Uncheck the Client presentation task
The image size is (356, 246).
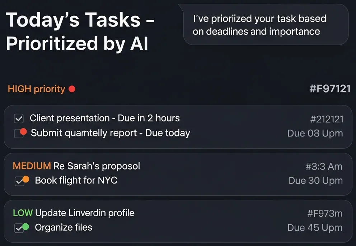(x=19, y=118)
